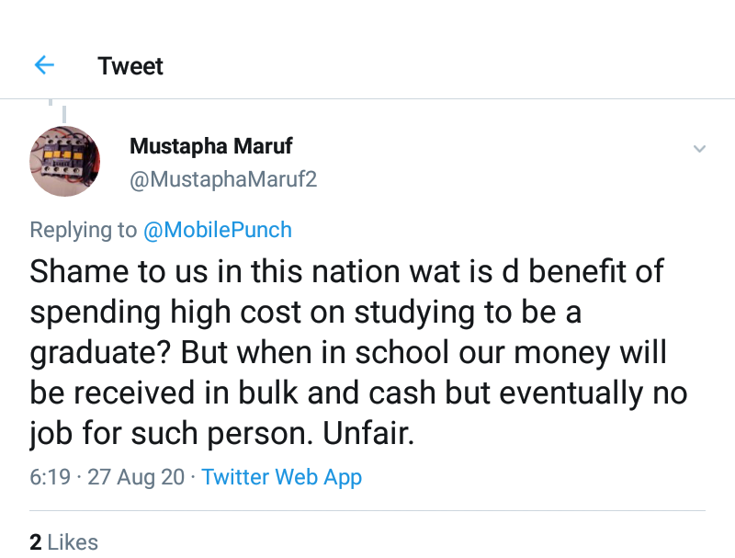Image resolution: width=735 pixels, height=558 pixels.
Task: Click the display name Mustapha Maruf
Action: click(x=211, y=146)
